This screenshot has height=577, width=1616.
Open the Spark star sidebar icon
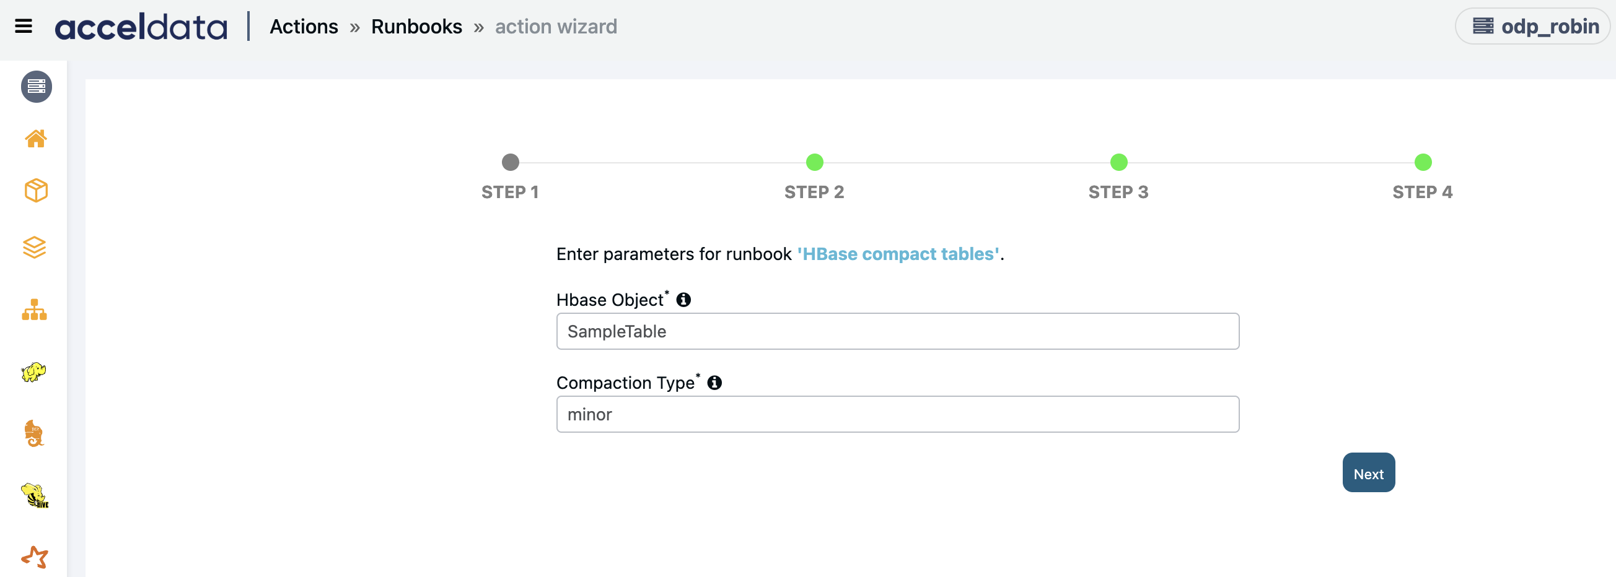pos(35,557)
